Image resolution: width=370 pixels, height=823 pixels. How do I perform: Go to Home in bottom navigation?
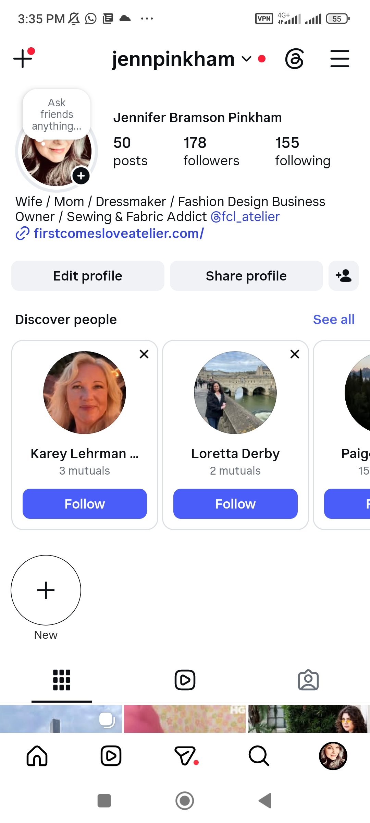(x=37, y=756)
